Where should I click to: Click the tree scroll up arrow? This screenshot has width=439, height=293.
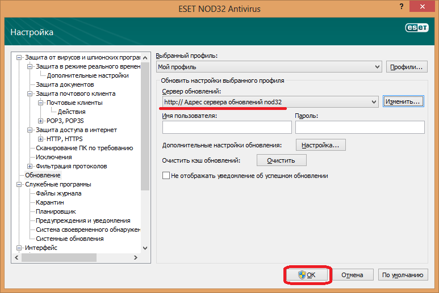point(145,58)
